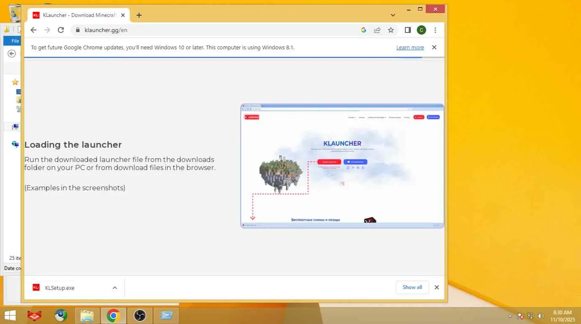
Task: Open the Google icon in the address bar
Action: click(x=364, y=30)
